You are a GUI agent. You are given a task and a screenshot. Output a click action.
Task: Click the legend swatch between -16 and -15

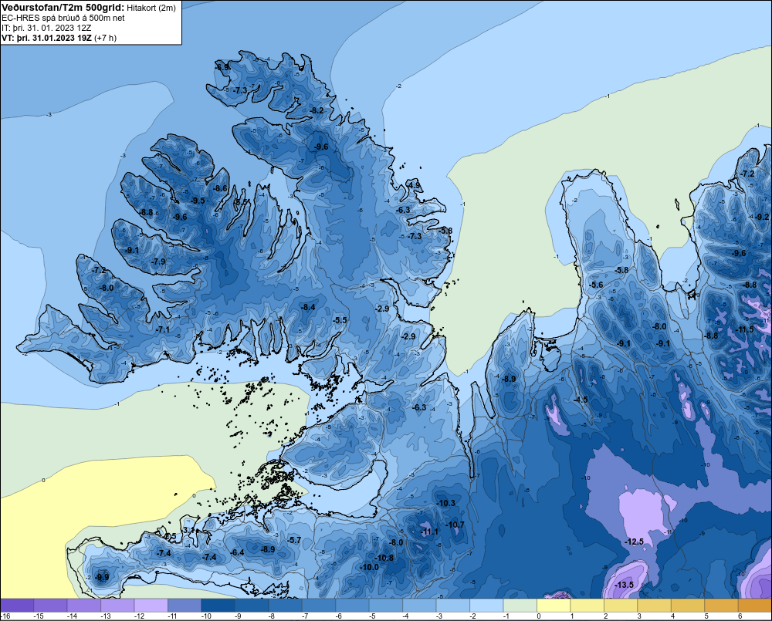click(17, 606)
